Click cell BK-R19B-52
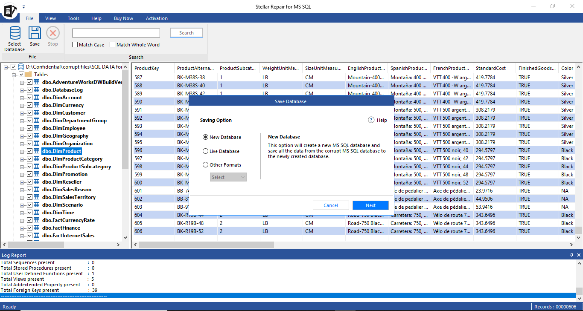Viewport: 583px width, 311px height. 195,231
